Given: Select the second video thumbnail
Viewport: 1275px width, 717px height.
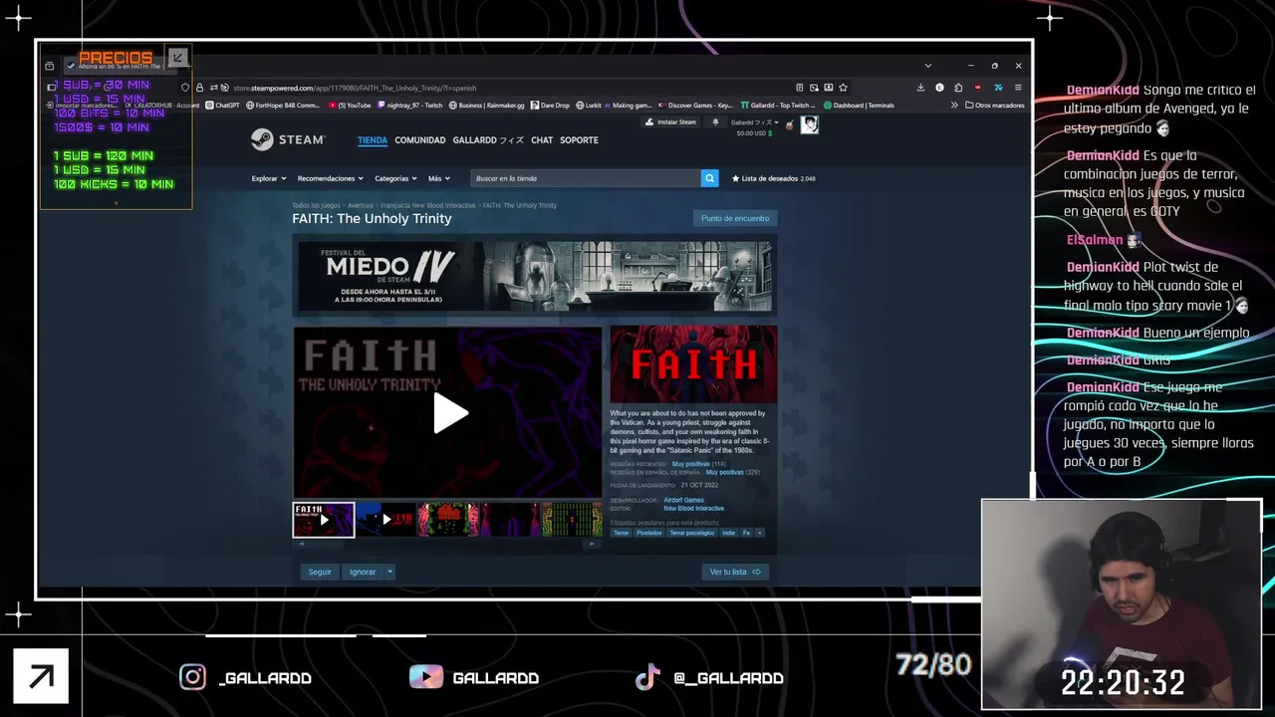Looking at the screenshot, I should pos(385,520).
